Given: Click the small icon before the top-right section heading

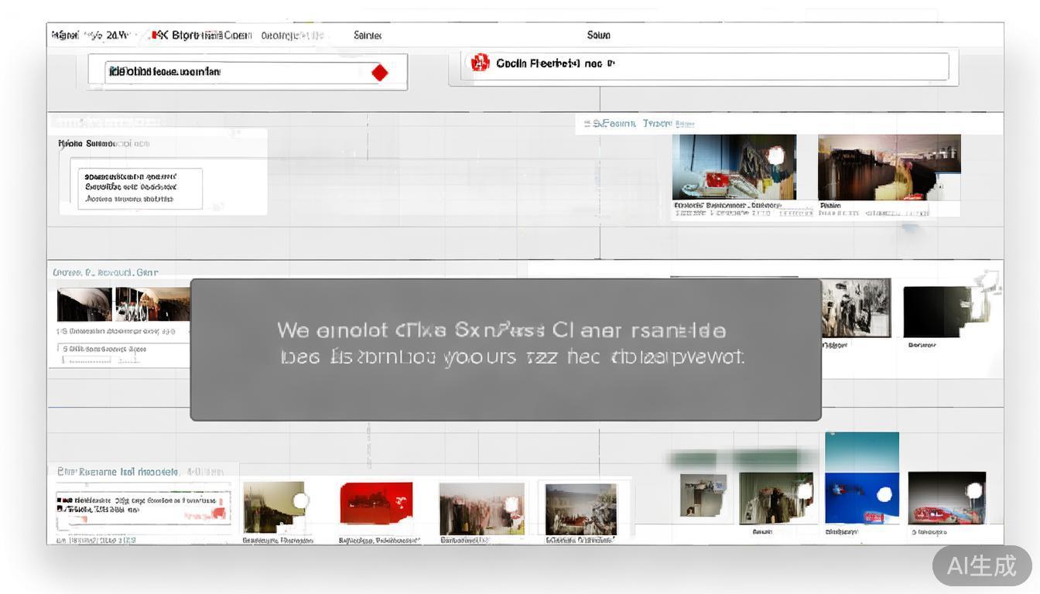Looking at the screenshot, I should [x=587, y=124].
